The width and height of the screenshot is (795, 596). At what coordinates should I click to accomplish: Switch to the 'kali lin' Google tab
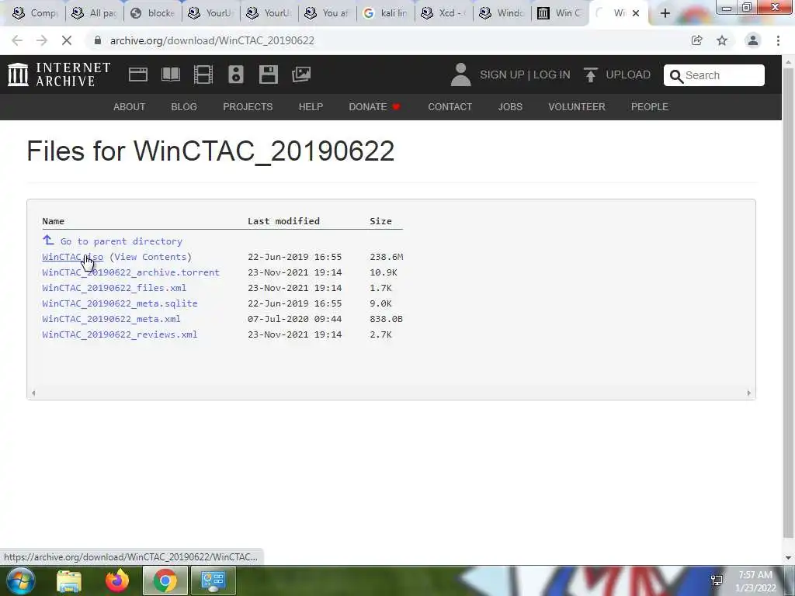[x=385, y=13]
